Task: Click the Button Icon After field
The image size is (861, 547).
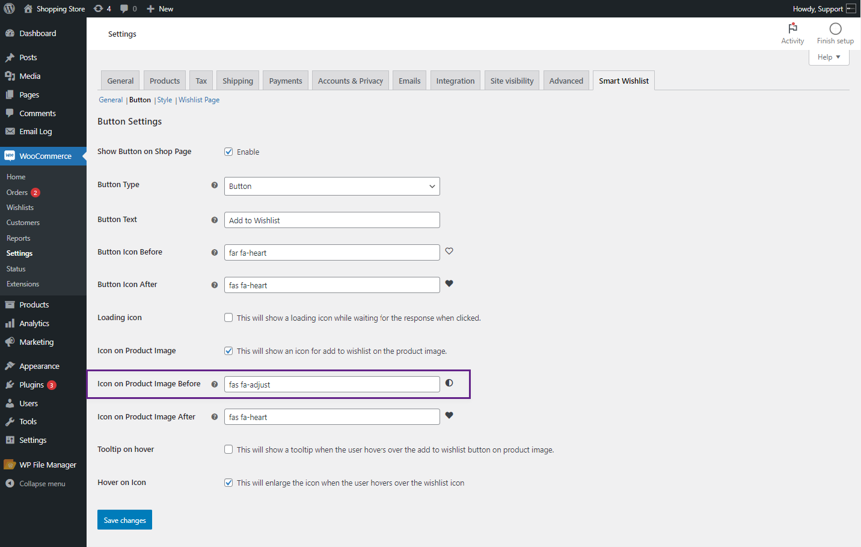Action: [x=332, y=285]
